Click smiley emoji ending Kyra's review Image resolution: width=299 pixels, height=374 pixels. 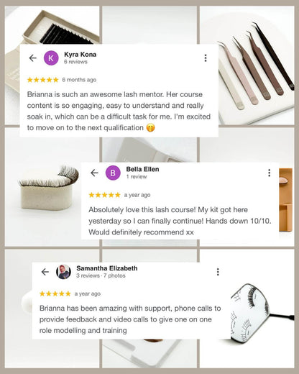tap(151, 127)
